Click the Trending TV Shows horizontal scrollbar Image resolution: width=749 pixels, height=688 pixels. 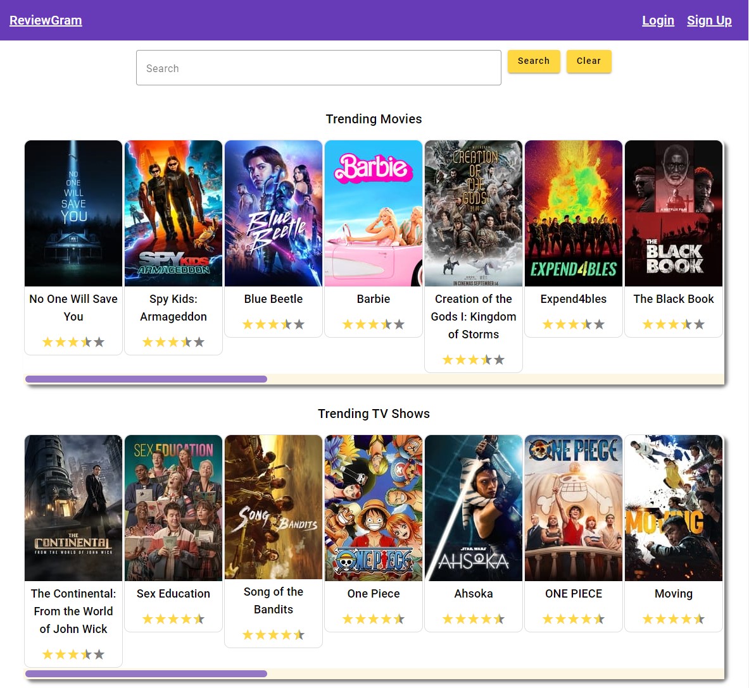pos(146,674)
